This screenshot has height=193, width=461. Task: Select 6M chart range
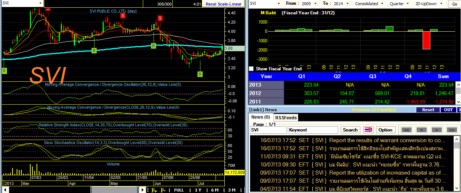pyautogui.click(x=214, y=190)
